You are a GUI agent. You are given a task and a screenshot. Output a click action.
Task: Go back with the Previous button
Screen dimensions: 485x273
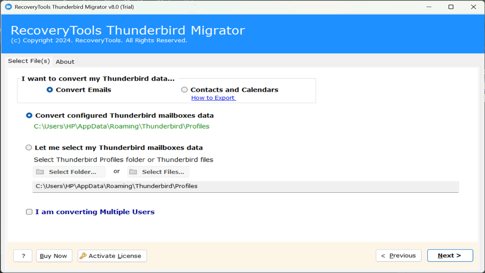pyautogui.click(x=398, y=256)
